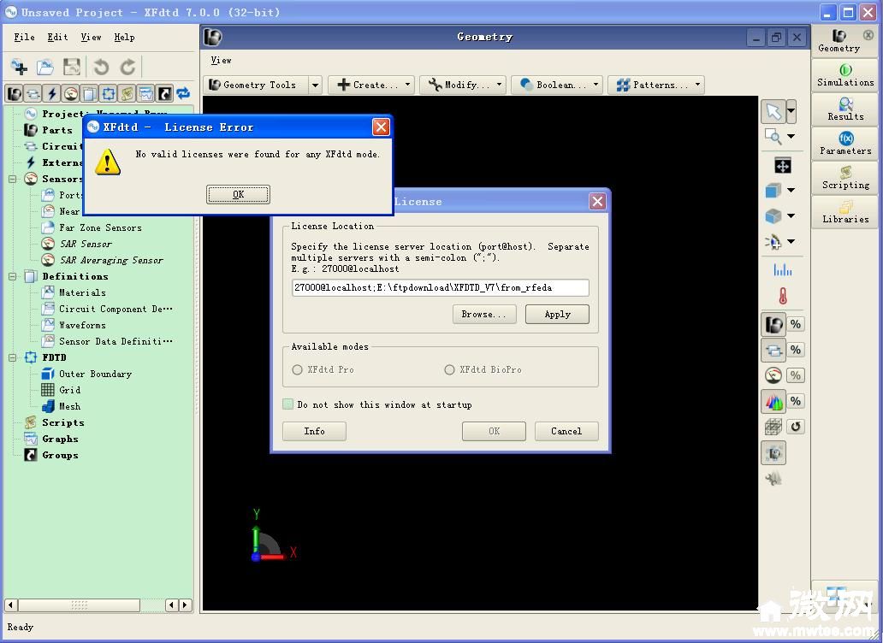Viewport: 883px width, 643px height.
Task: Open the Geometry Tools dropdown arrow
Action: click(316, 85)
